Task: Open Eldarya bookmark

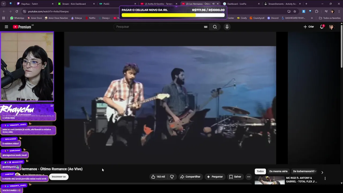Action: [76, 18]
